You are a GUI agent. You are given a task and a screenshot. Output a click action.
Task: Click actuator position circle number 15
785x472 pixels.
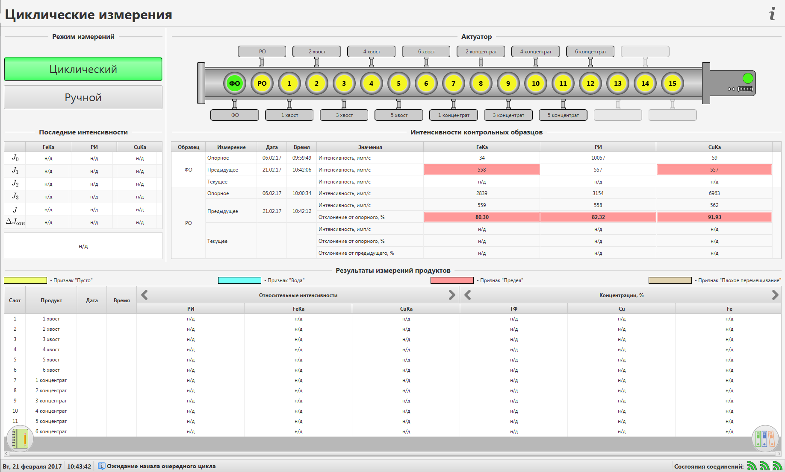(x=673, y=84)
